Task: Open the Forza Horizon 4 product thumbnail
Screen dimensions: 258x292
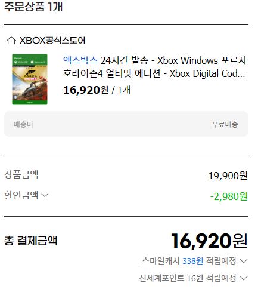Action: pyautogui.click(x=30, y=79)
